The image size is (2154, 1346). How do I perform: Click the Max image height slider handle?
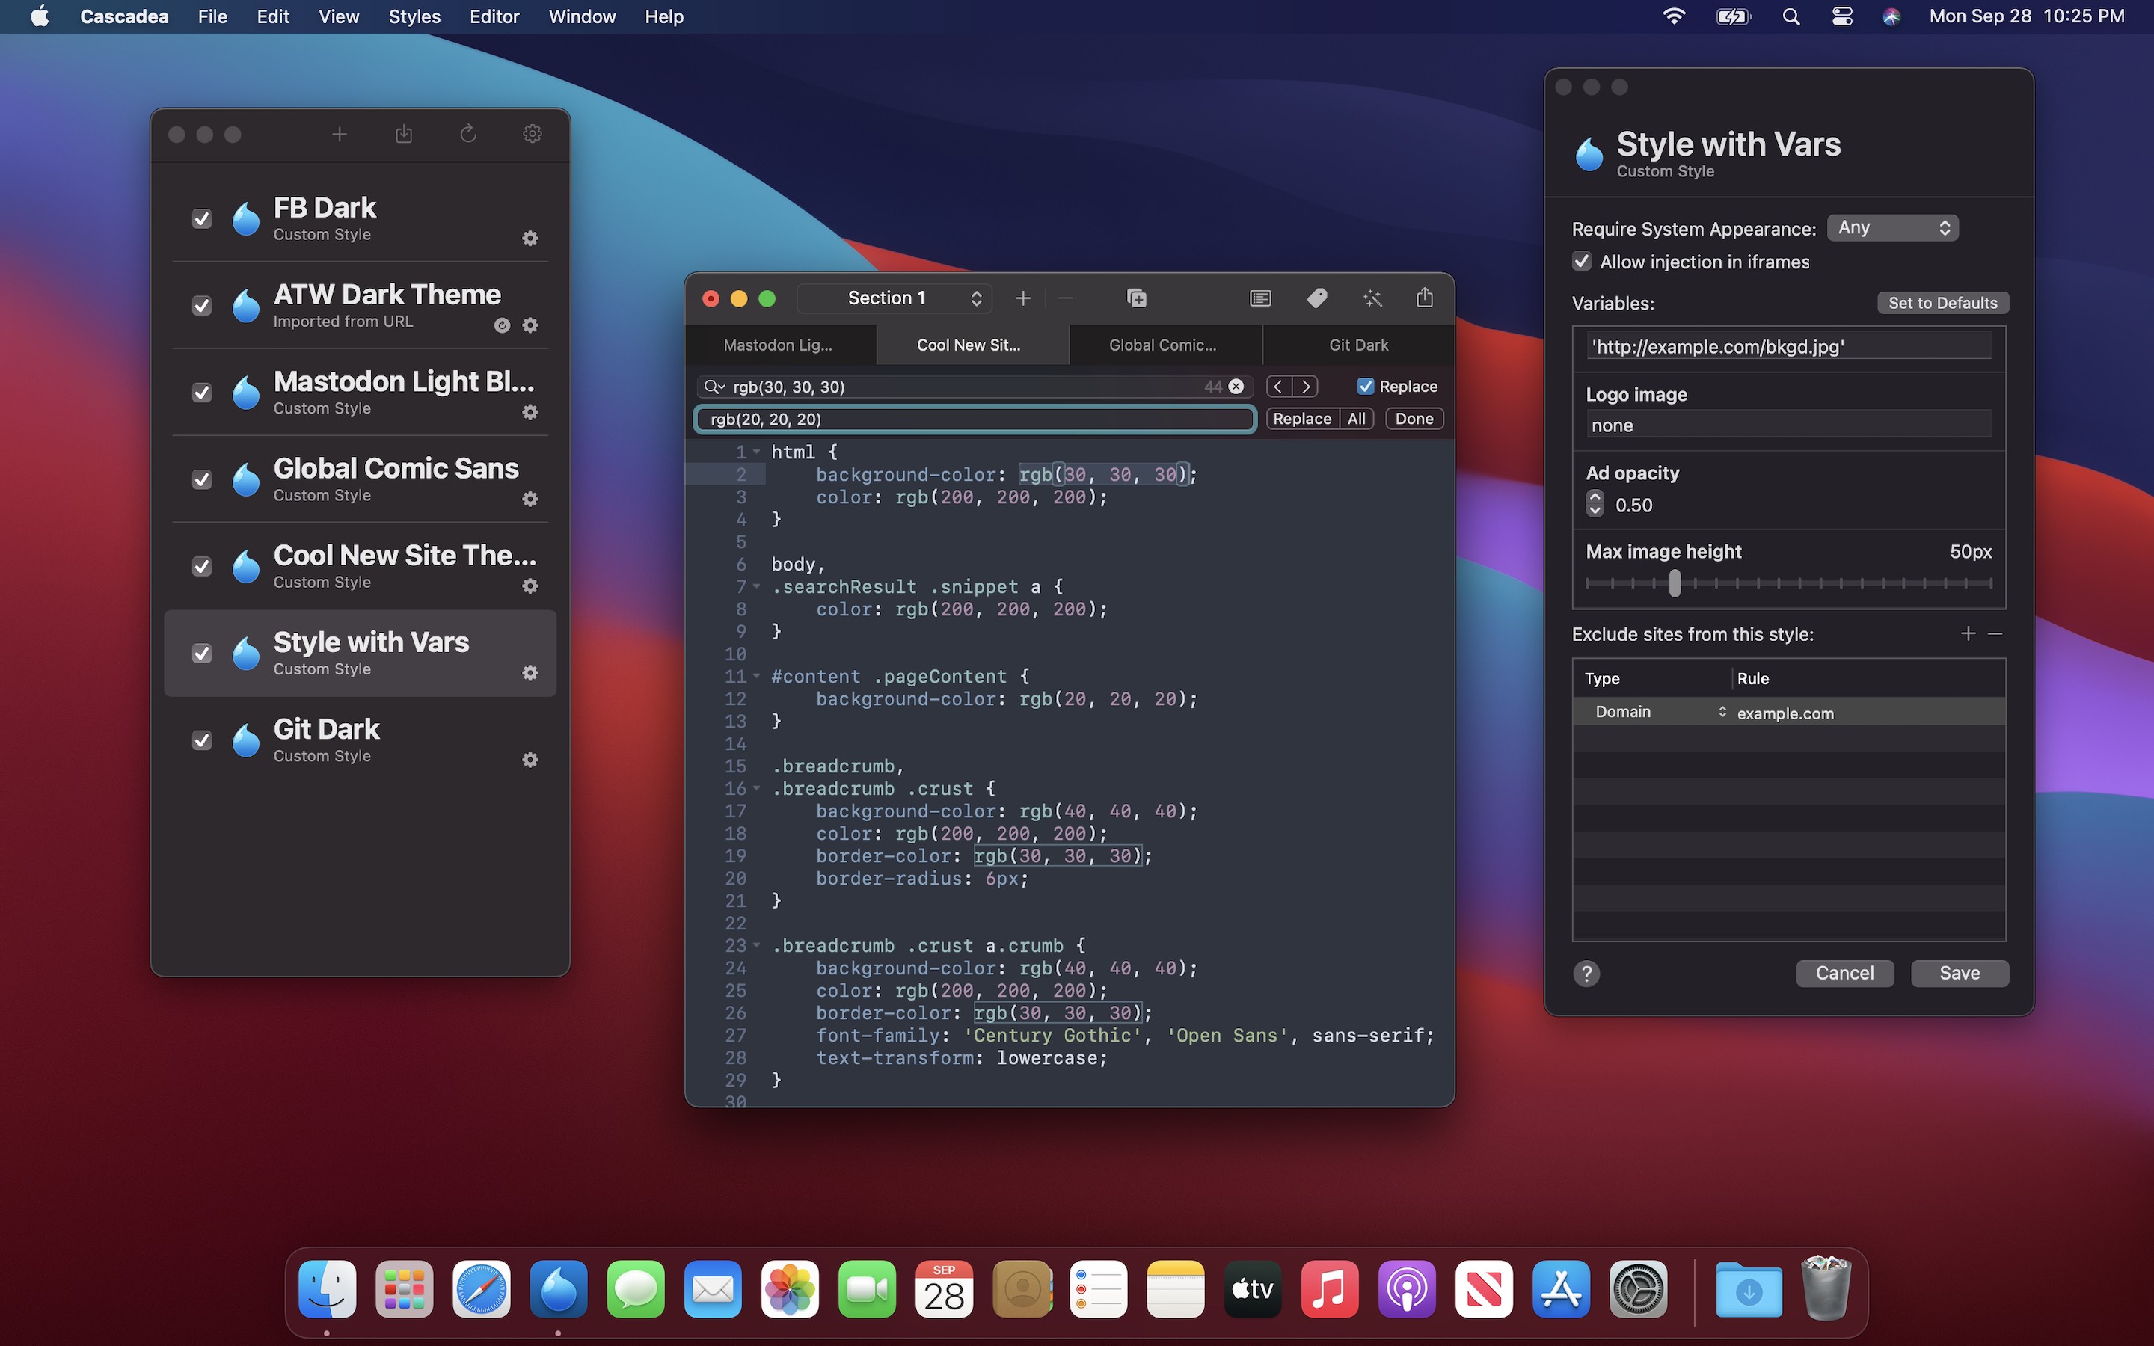[1675, 584]
